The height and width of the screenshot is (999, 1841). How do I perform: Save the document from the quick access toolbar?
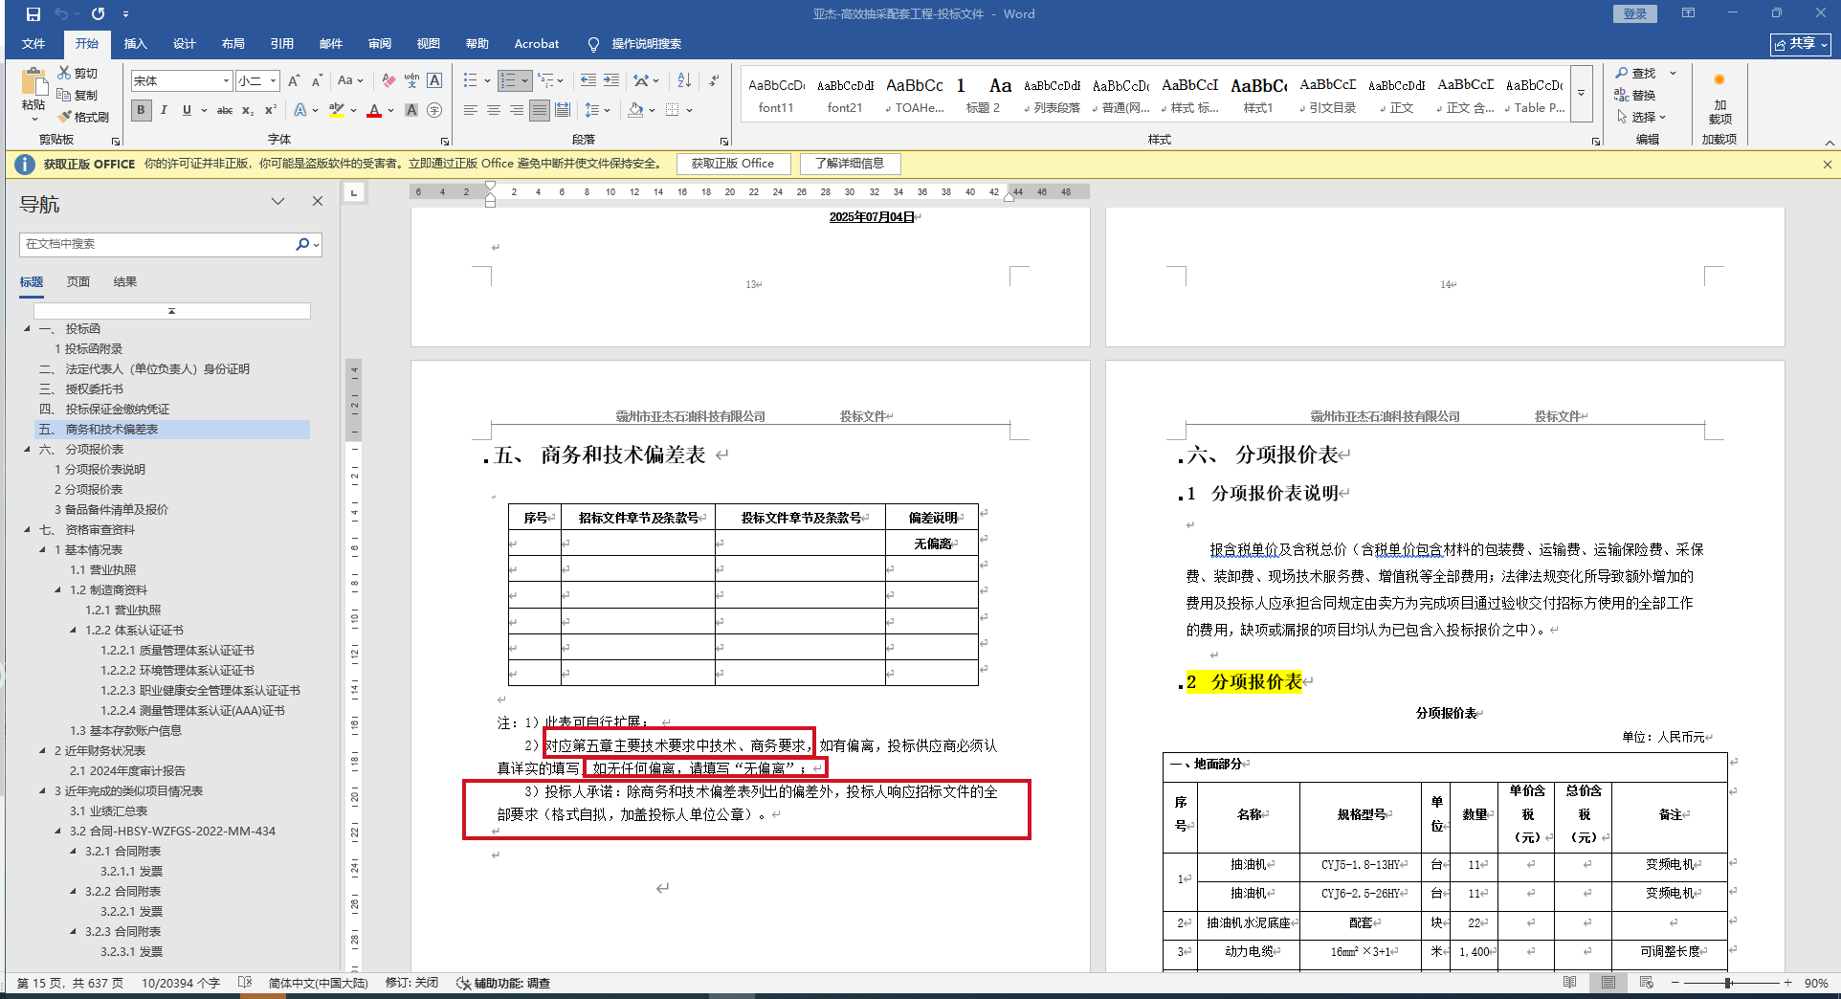point(33,14)
